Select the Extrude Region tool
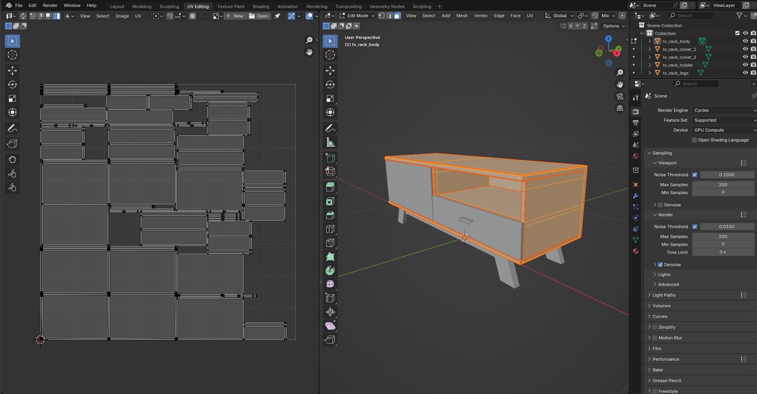This screenshot has height=394, width=757. (330, 187)
